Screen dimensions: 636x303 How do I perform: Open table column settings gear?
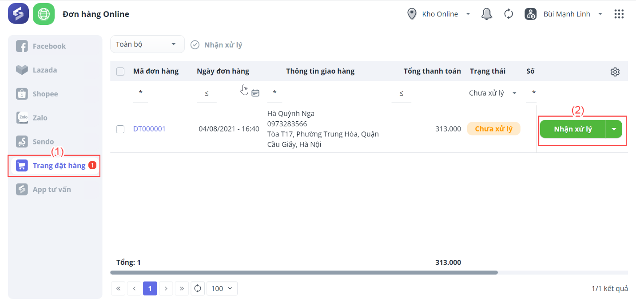click(615, 72)
